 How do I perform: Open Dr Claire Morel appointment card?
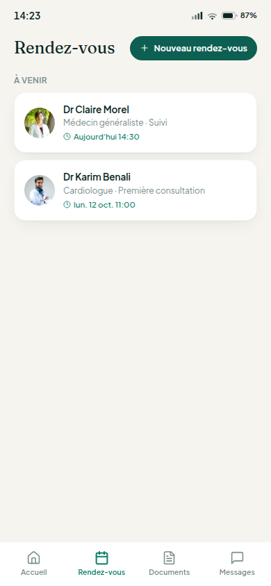tap(135, 123)
